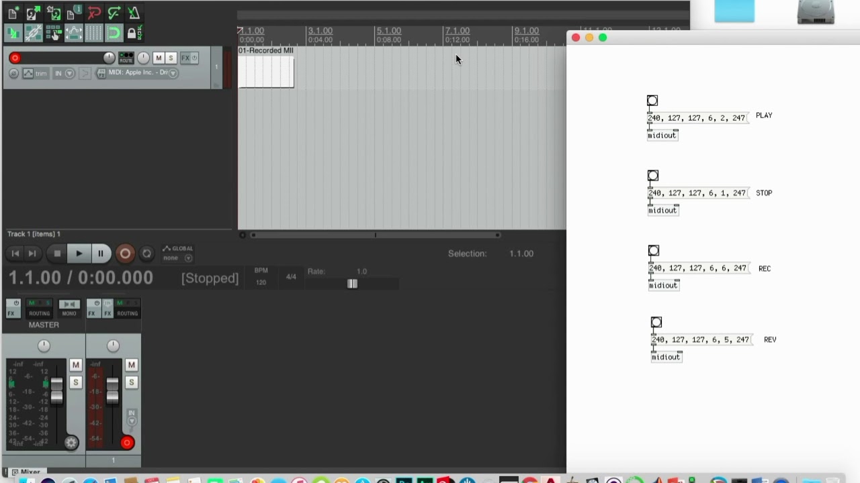Solo the MASTER track in the mixer
The height and width of the screenshot is (483, 860).
pos(75,382)
